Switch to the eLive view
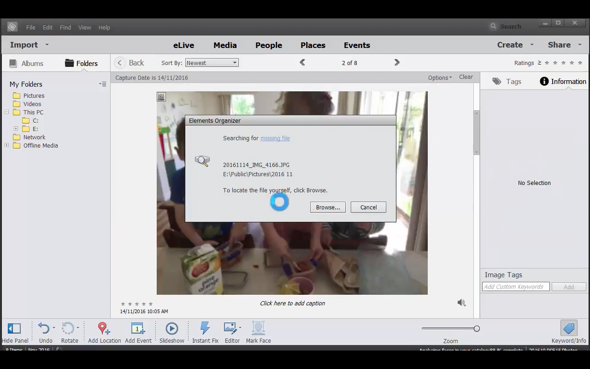The height and width of the screenshot is (369, 590). [x=183, y=45]
